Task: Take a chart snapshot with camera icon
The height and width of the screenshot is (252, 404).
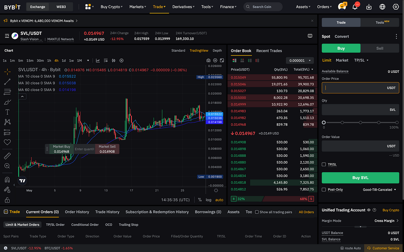Action: 208,60
